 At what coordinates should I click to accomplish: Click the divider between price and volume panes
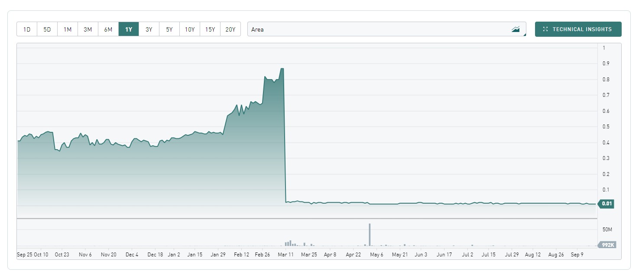(x=307, y=219)
